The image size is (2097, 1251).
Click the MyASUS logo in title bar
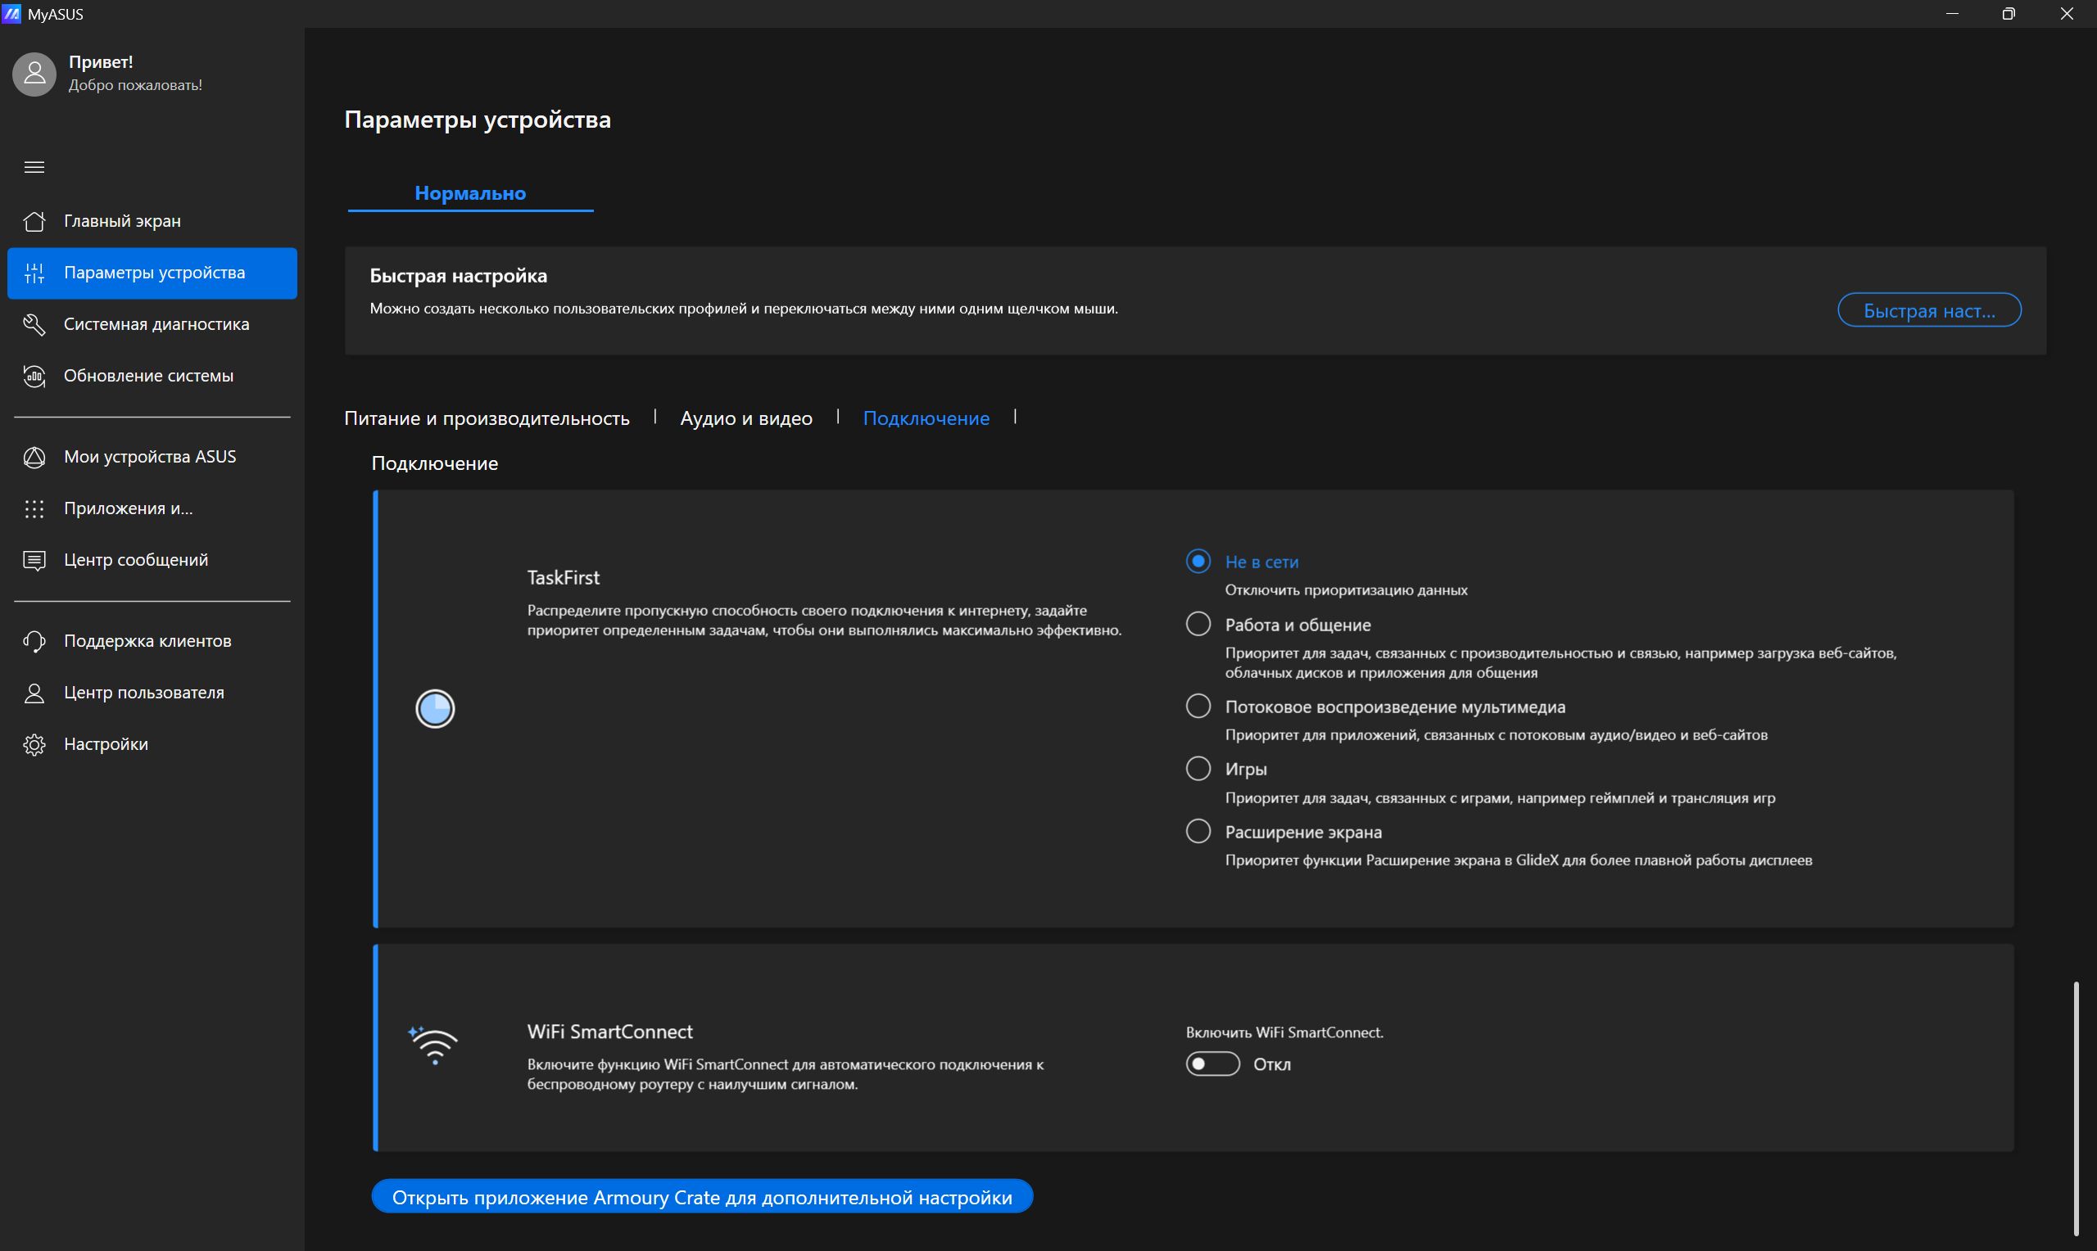pos(11,13)
